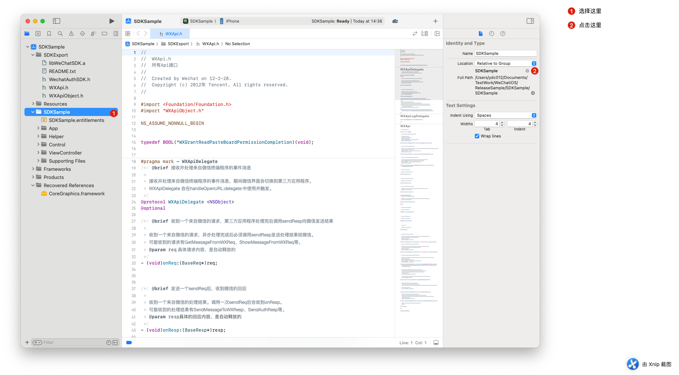This screenshot has height=375, width=679.
Task: Go forward in editor history
Action: click(x=146, y=34)
